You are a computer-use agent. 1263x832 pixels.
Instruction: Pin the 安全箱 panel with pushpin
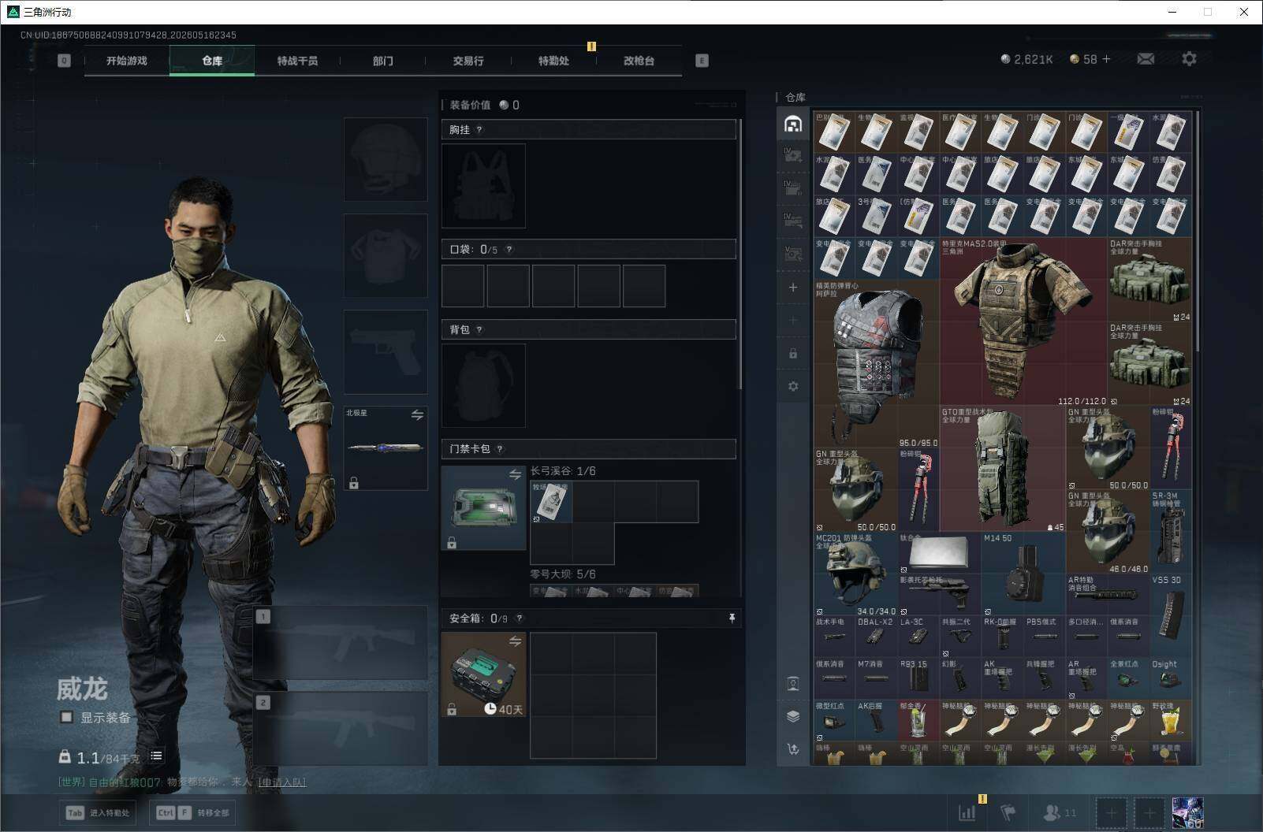tap(732, 618)
